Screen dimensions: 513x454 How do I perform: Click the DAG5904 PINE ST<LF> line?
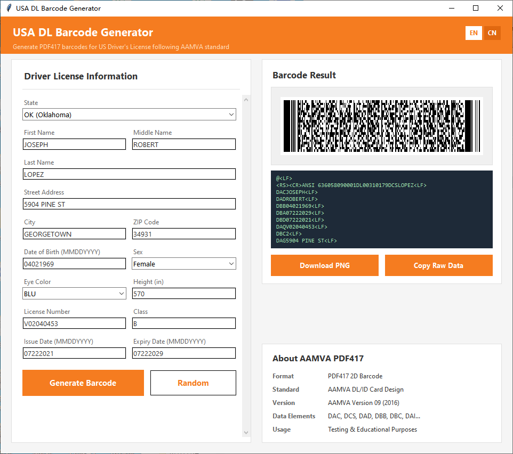click(306, 240)
